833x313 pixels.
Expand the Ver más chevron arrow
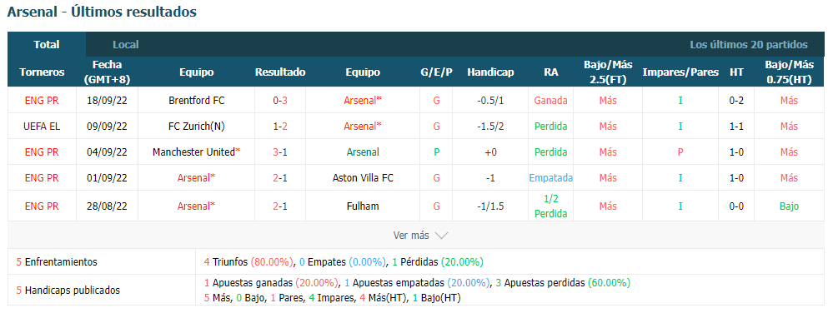[441, 236]
